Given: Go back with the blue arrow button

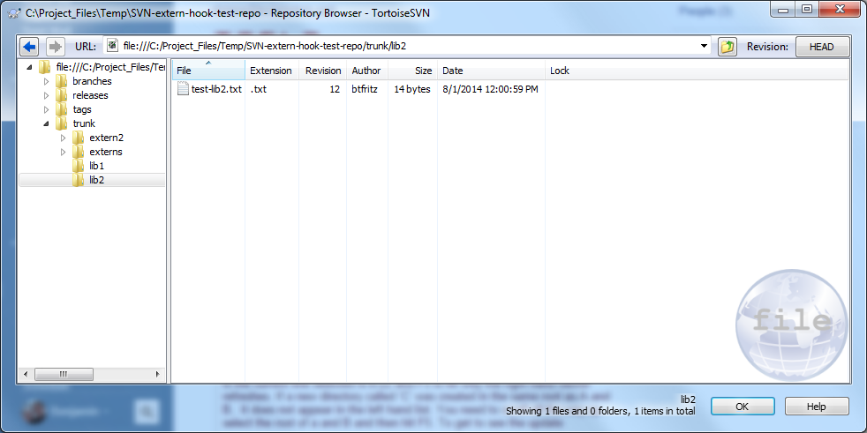Looking at the screenshot, I should coord(29,47).
